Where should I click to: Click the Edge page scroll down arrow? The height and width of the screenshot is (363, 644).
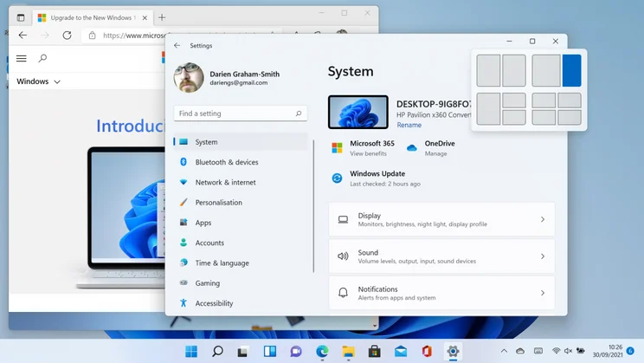(375, 326)
